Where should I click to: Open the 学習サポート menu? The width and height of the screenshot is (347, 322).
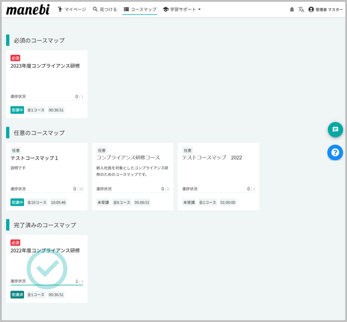click(x=182, y=9)
